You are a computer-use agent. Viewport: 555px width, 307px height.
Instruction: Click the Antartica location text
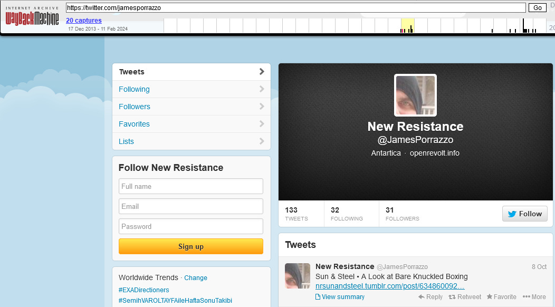pyautogui.click(x=386, y=153)
